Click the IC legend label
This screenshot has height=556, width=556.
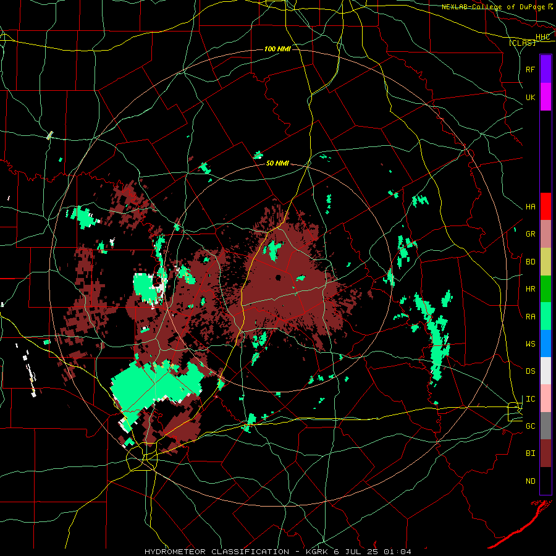click(x=530, y=399)
